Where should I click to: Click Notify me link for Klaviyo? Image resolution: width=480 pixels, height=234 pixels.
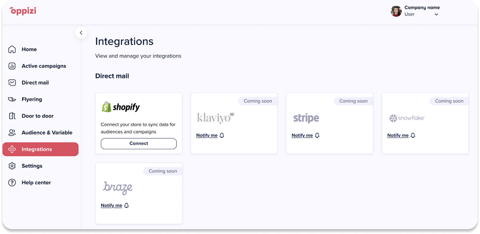tap(207, 135)
